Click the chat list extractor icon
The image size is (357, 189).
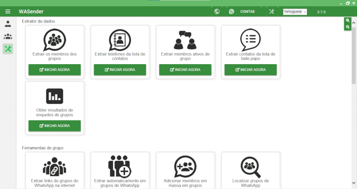click(250, 40)
